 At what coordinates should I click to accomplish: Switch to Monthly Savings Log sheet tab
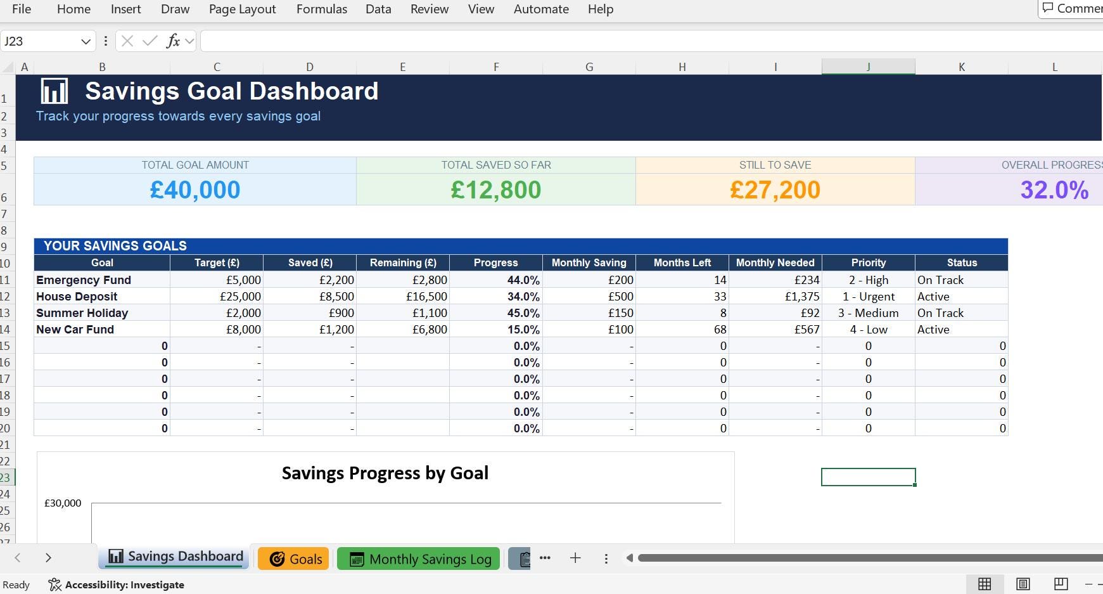pyautogui.click(x=418, y=558)
